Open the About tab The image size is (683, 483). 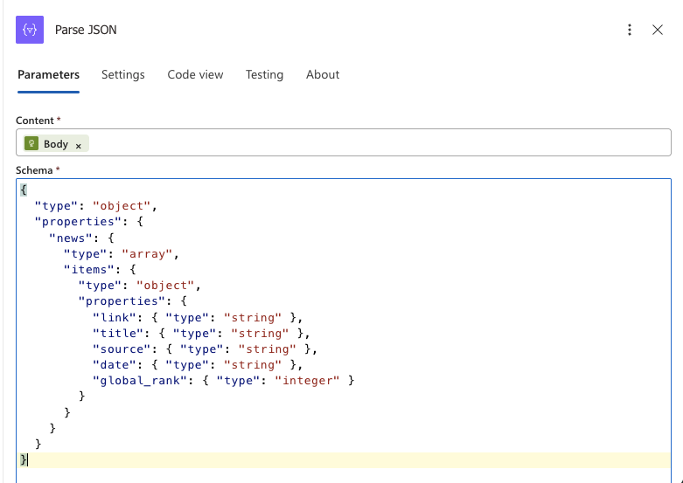323,75
